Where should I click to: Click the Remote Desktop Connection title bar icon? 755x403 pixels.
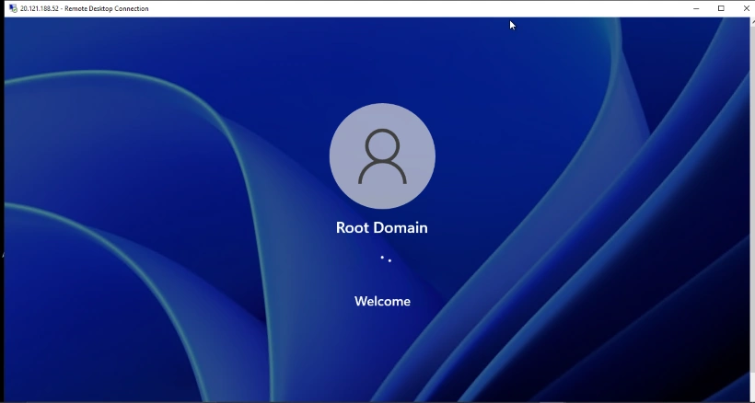13,8
